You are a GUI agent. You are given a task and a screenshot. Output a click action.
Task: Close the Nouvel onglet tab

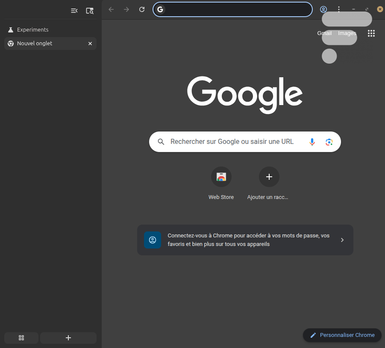(90, 44)
